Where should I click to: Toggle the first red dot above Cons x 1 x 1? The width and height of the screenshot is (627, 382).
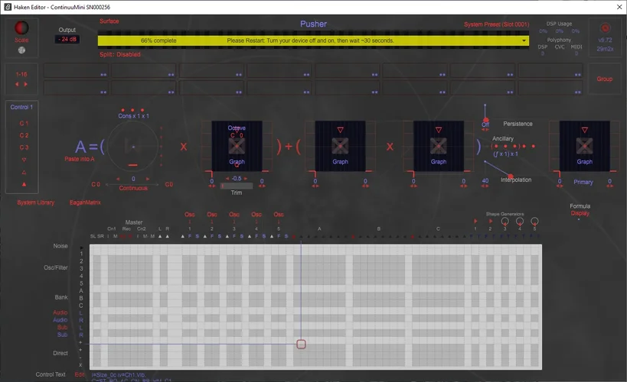[122, 110]
